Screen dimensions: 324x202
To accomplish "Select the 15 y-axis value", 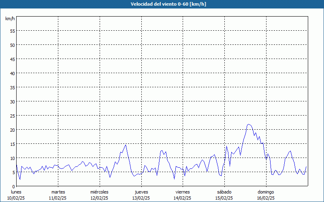I will (x=13, y=144).
